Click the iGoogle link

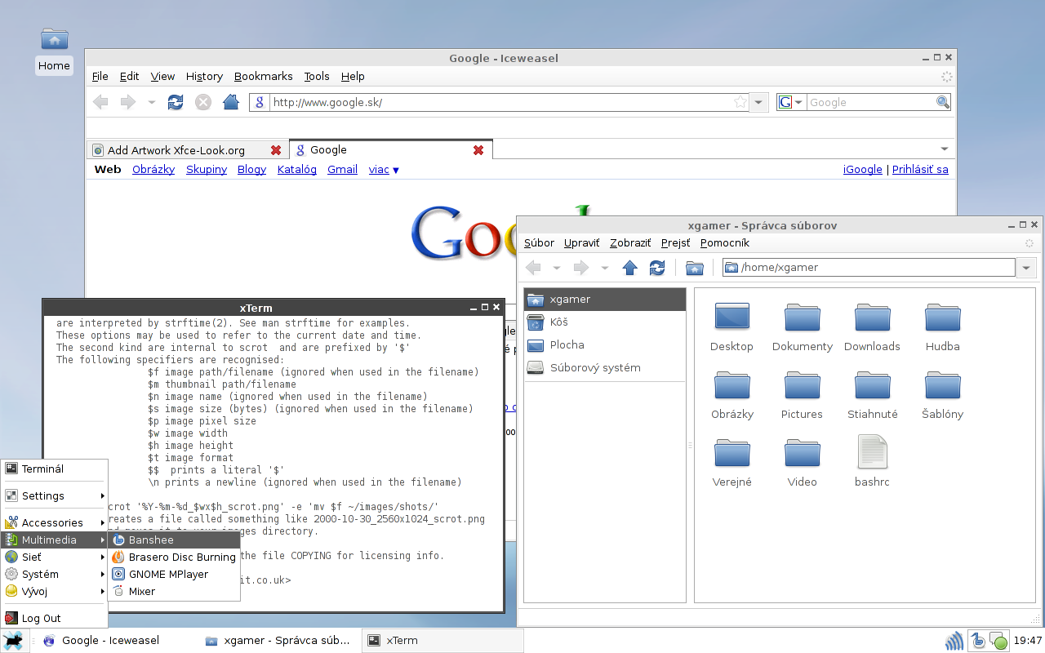point(863,170)
